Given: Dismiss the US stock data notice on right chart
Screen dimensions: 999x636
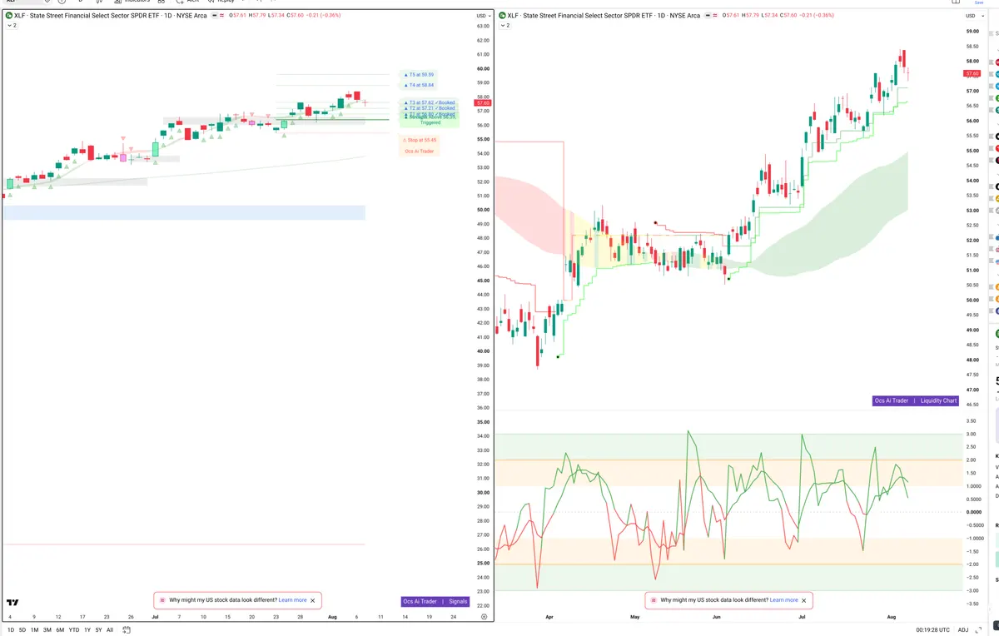Looking at the screenshot, I should coord(804,600).
